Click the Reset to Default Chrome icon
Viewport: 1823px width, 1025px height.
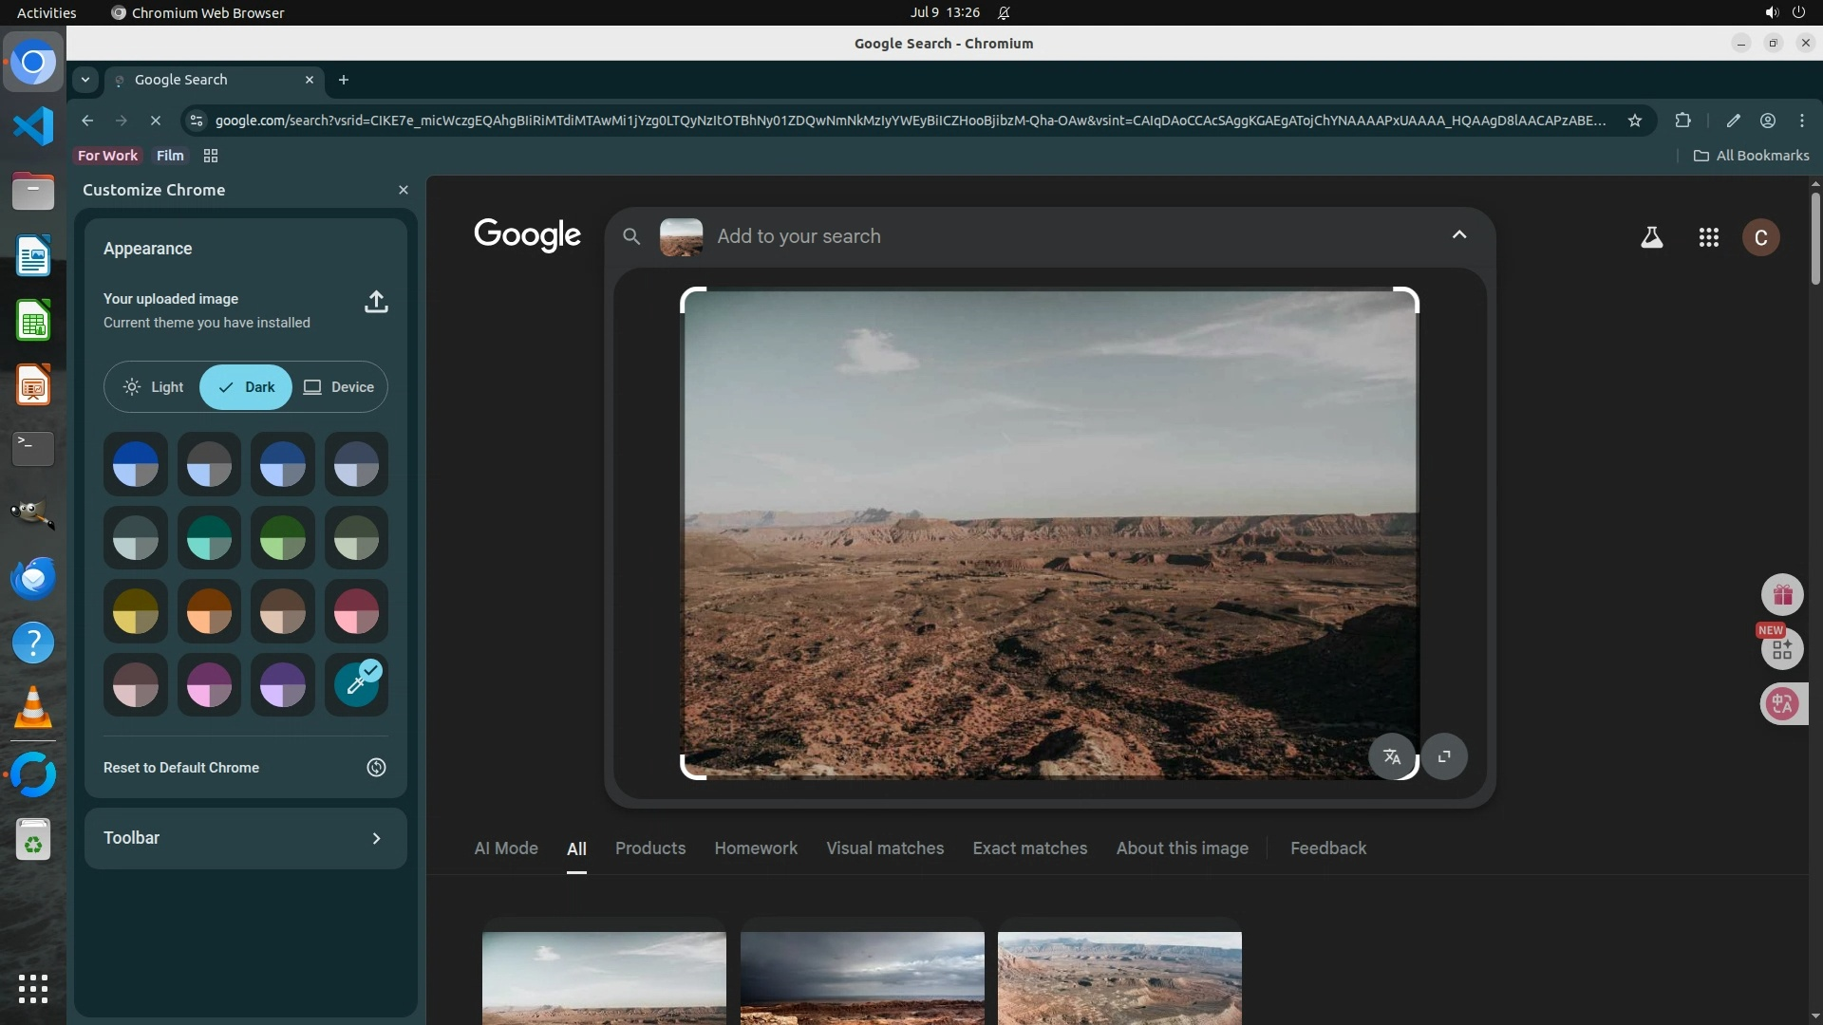376,768
